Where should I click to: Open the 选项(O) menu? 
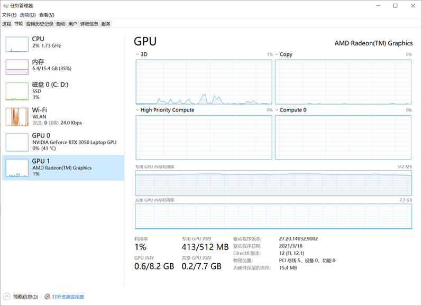28,15
